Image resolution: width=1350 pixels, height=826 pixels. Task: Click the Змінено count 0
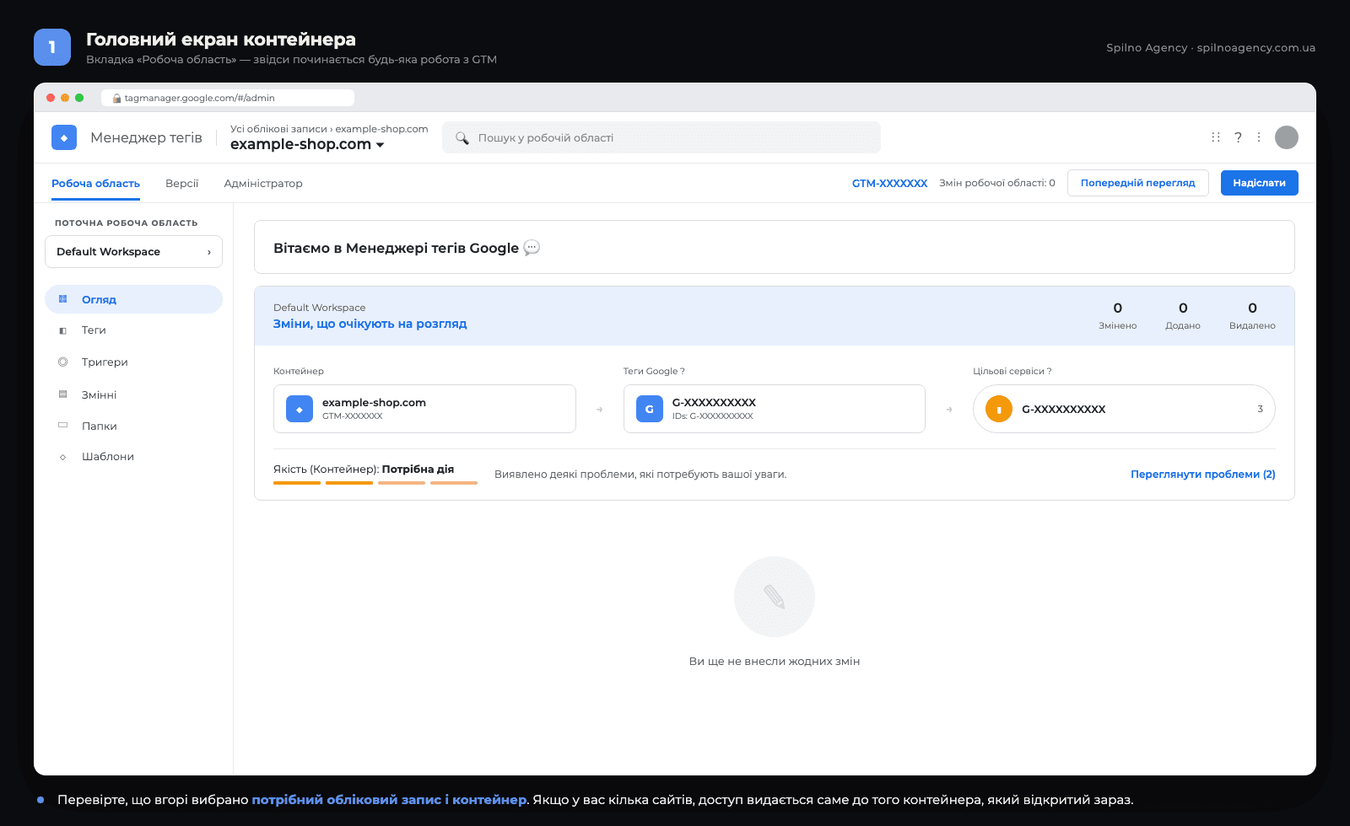[1118, 308]
